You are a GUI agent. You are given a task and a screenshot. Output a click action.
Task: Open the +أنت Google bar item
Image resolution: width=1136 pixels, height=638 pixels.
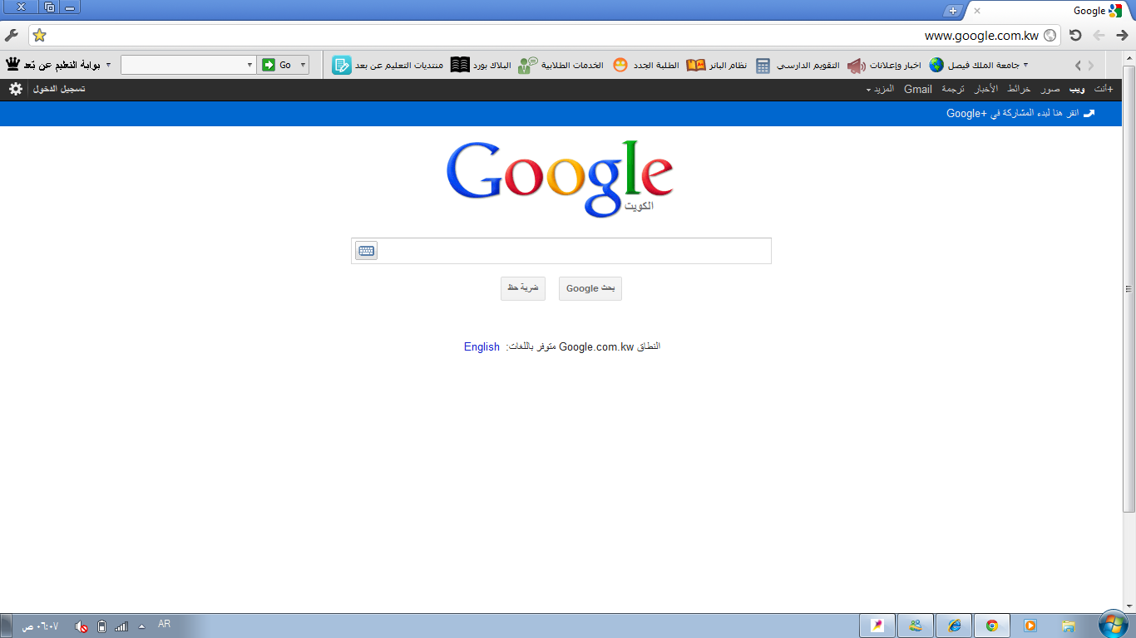click(1103, 89)
